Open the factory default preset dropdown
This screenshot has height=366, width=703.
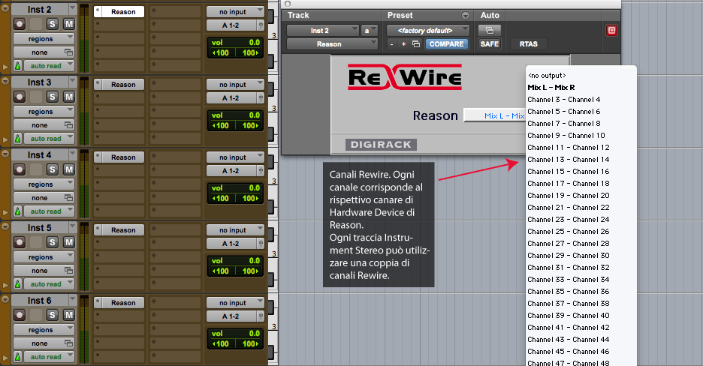pos(427,31)
